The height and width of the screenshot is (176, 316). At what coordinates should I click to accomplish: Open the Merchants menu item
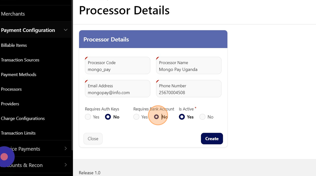13,14
